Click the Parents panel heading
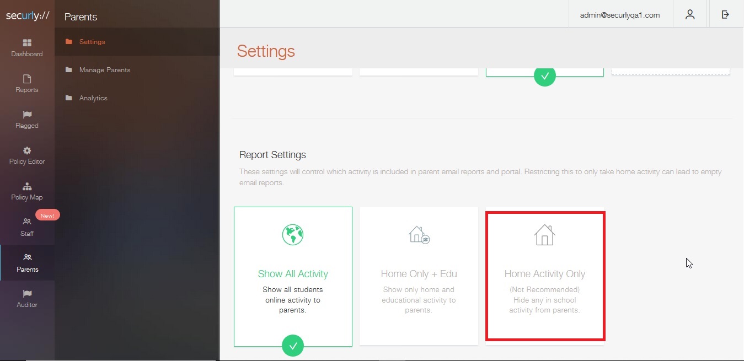Viewport: 744px width, 361px height. click(x=81, y=17)
